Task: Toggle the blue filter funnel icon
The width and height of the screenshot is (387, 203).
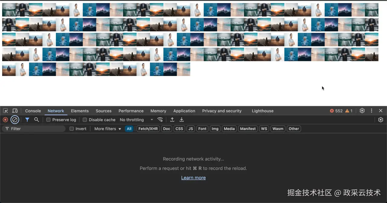Action: pos(27,120)
